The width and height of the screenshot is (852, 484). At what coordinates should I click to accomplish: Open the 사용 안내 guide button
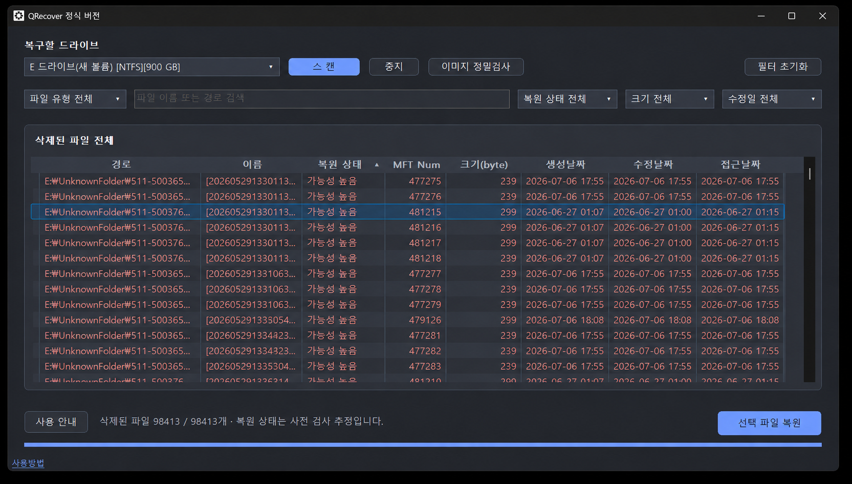point(56,422)
